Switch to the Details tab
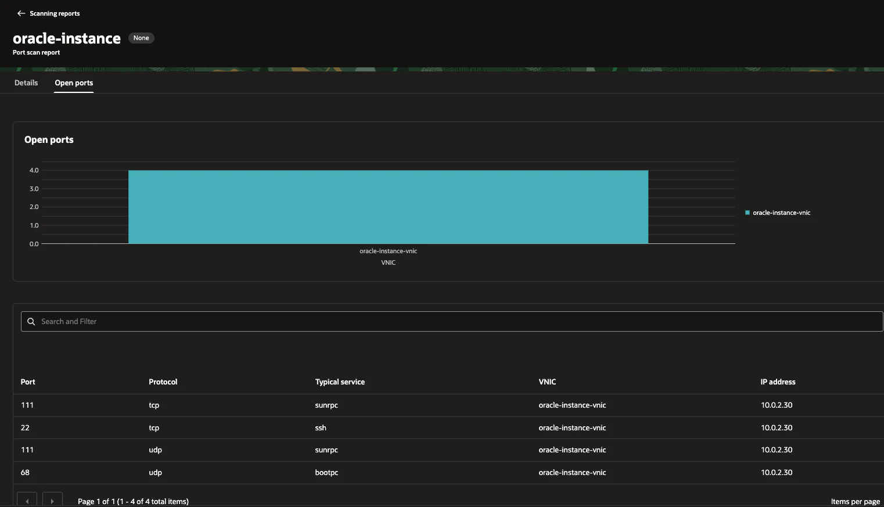The height and width of the screenshot is (507, 884). pyautogui.click(x=26, y=83)
